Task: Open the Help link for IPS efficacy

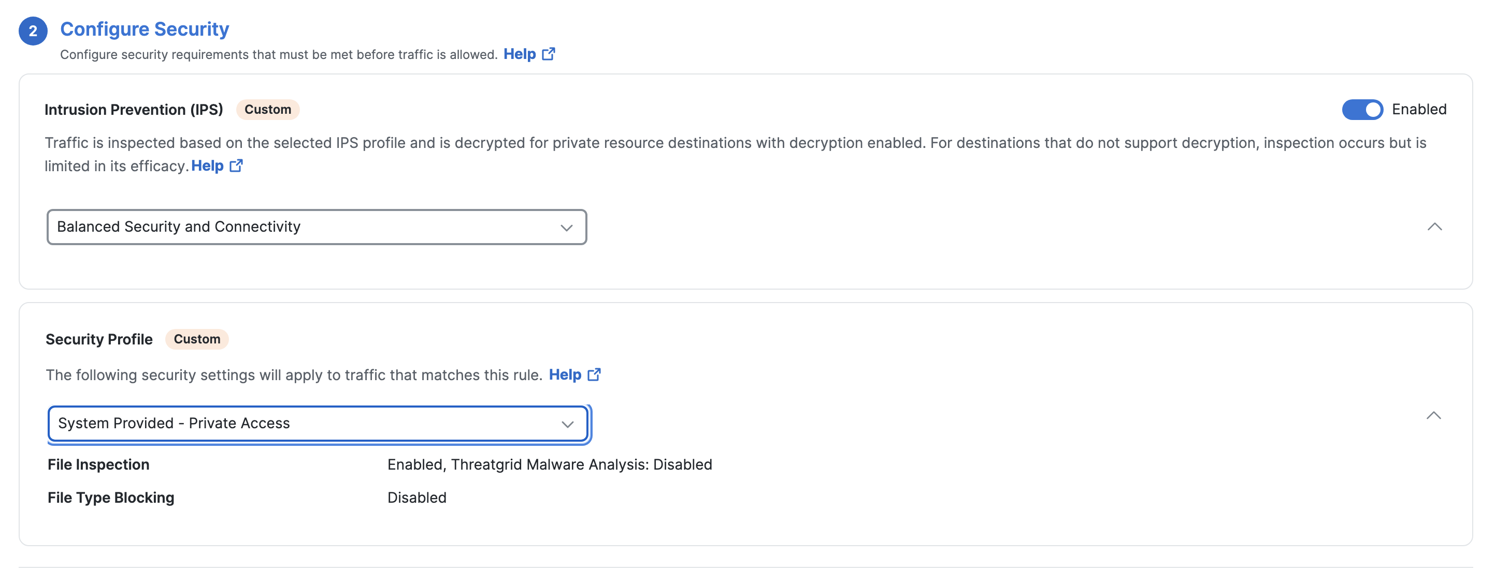Action: [x=207, y=166]
